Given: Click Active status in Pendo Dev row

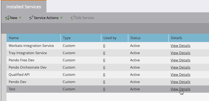Looking at the screenshot, I should tap(135, 82).
